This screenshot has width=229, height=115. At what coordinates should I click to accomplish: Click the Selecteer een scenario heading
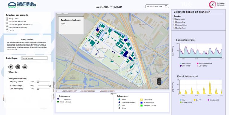click(17, 15)
